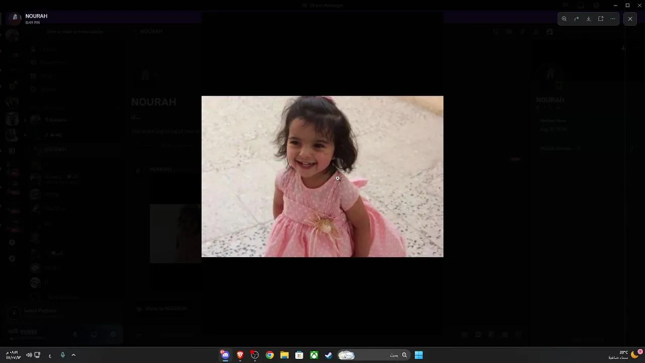Click the taskbar search box
The image size is (645, 363).
click(x=373, y=355)
